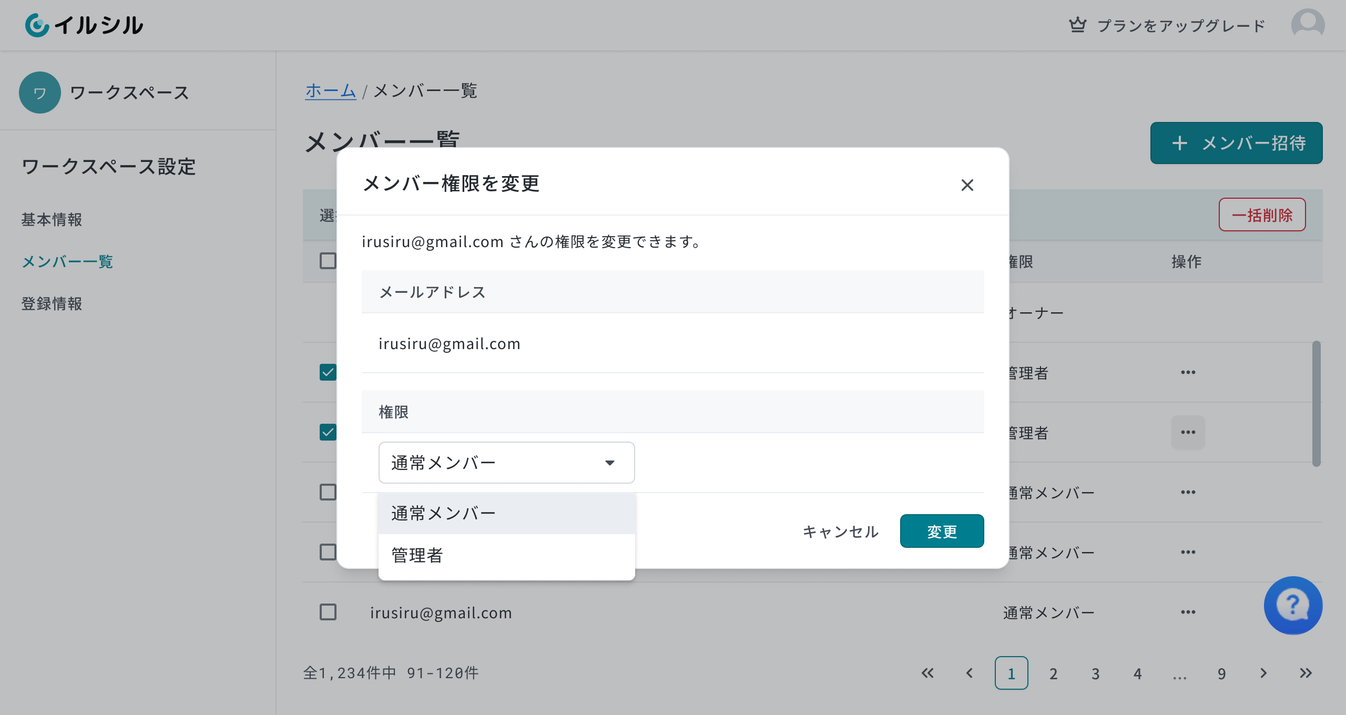The width and height of the screenshot is (1346, 715).
Task: Go to page 1
Action: point(1011,673)
